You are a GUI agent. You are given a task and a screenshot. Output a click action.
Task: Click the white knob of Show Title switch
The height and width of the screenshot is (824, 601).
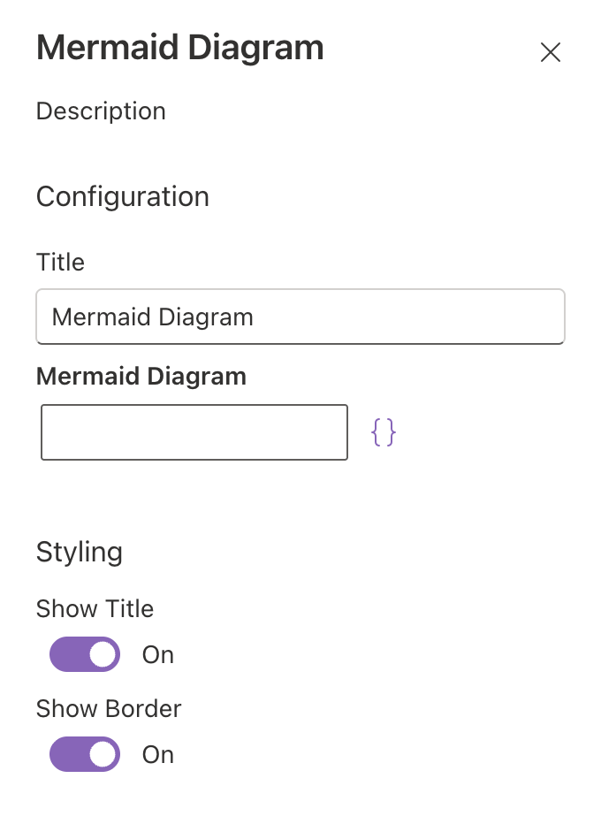(x=103, y=654)
